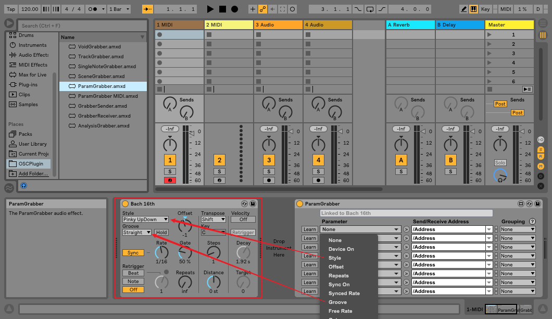Enable Hold in Bach 16th device

161,233
